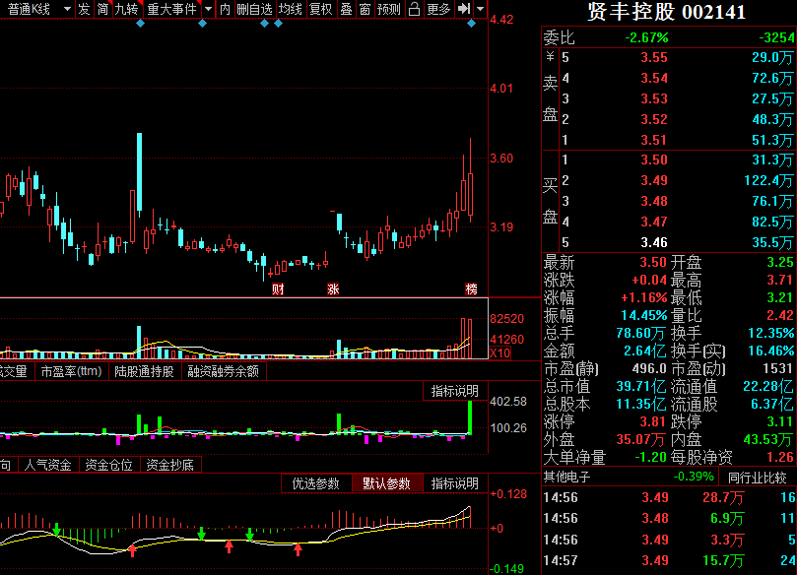Open the 普通K线 chart type dropdown
Image resolution: width=797 pixels, height=575 pixels.
tap(35, 9)
